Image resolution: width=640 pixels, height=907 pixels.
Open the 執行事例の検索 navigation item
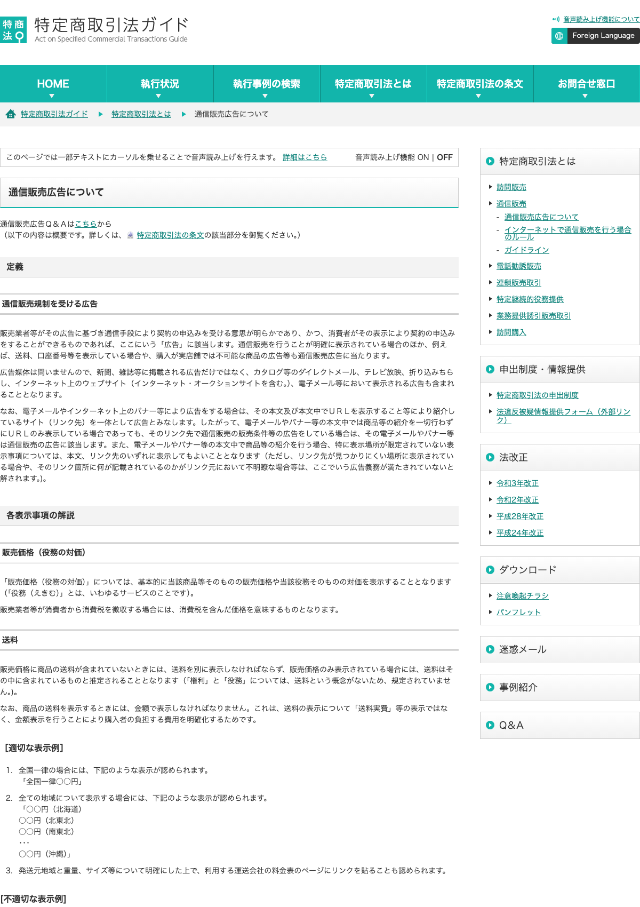(x=267, y=84)
